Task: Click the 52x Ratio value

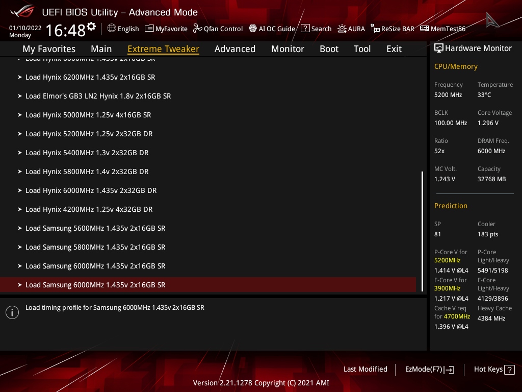Action: tap(439, 151)
